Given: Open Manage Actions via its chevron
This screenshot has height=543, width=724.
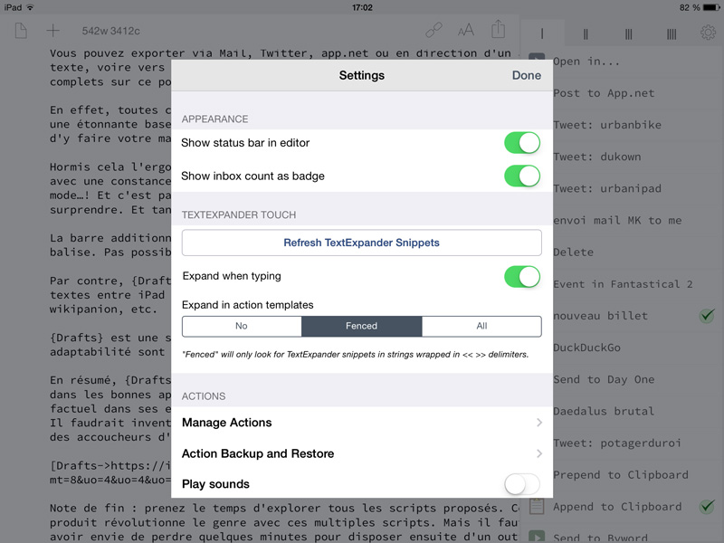Looking at the screenshot, I should pyautogui.click(x=538, y=423).
